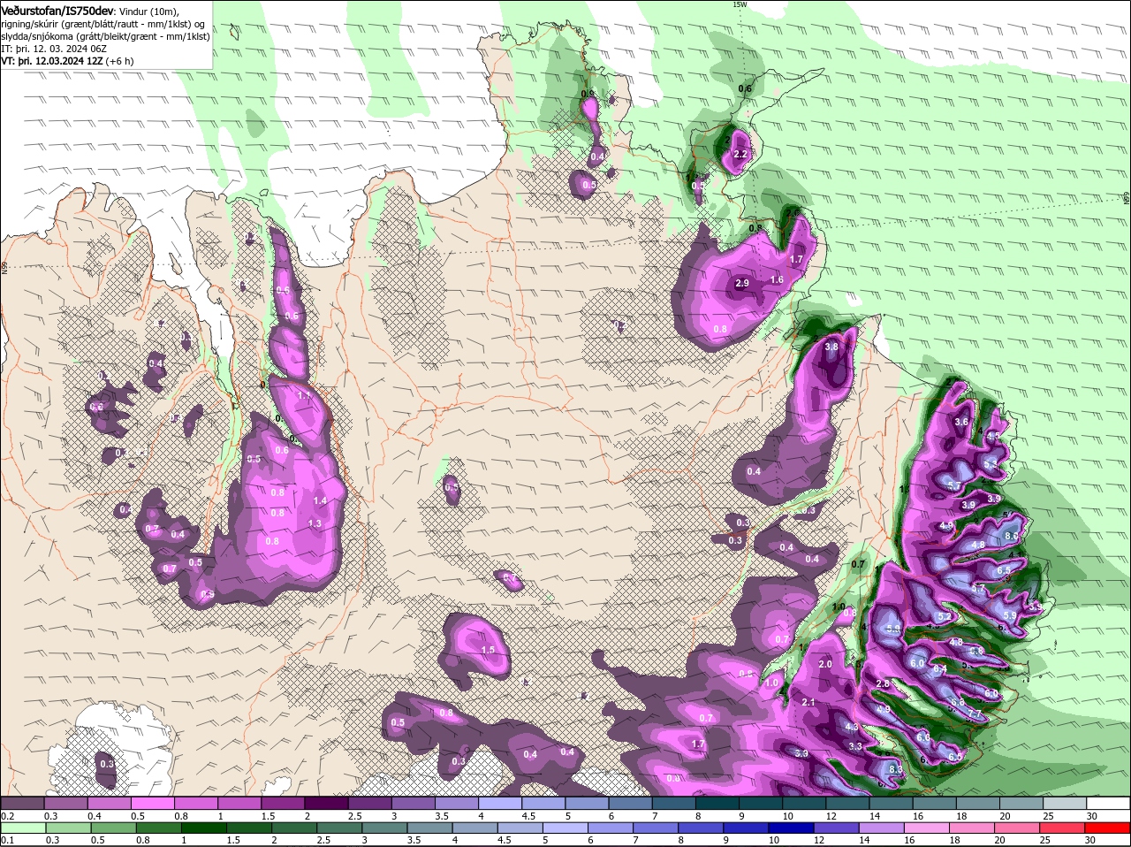This screenshot has width=1131, height=847.
Task: Click the map value 2.2 in the north
Action: (x=740, y=154)
